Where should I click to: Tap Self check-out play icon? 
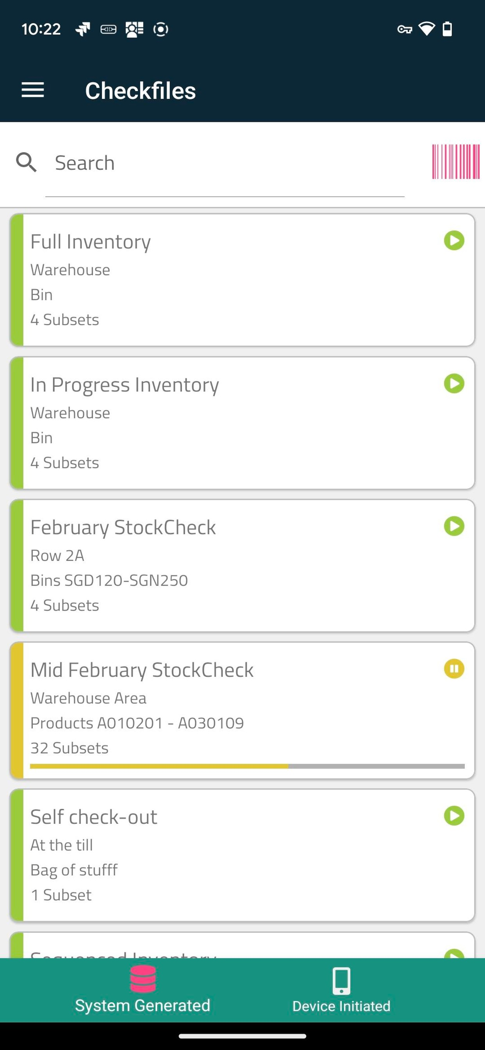point(454,816)
